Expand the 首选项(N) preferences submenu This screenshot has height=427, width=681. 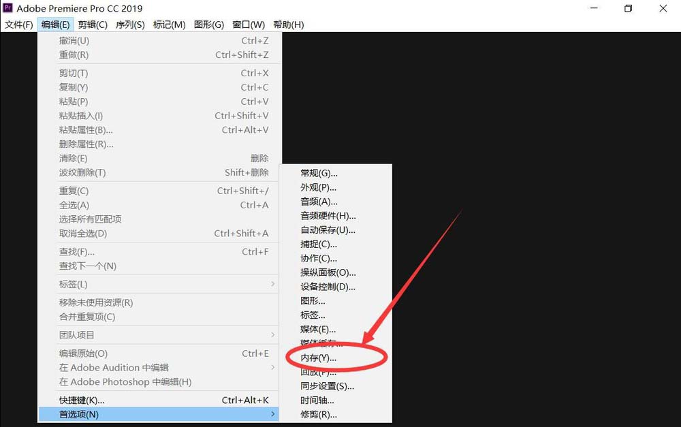click(x=159, y=415)
